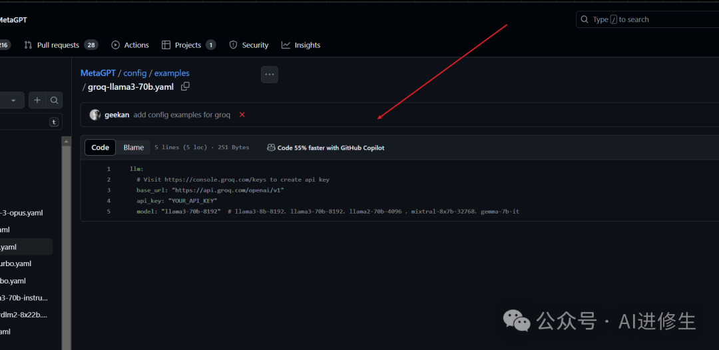Image resolution: width=719 pixels, height=350 pixels.
Task: Open the Insights tab
Action: coord(301,45)
